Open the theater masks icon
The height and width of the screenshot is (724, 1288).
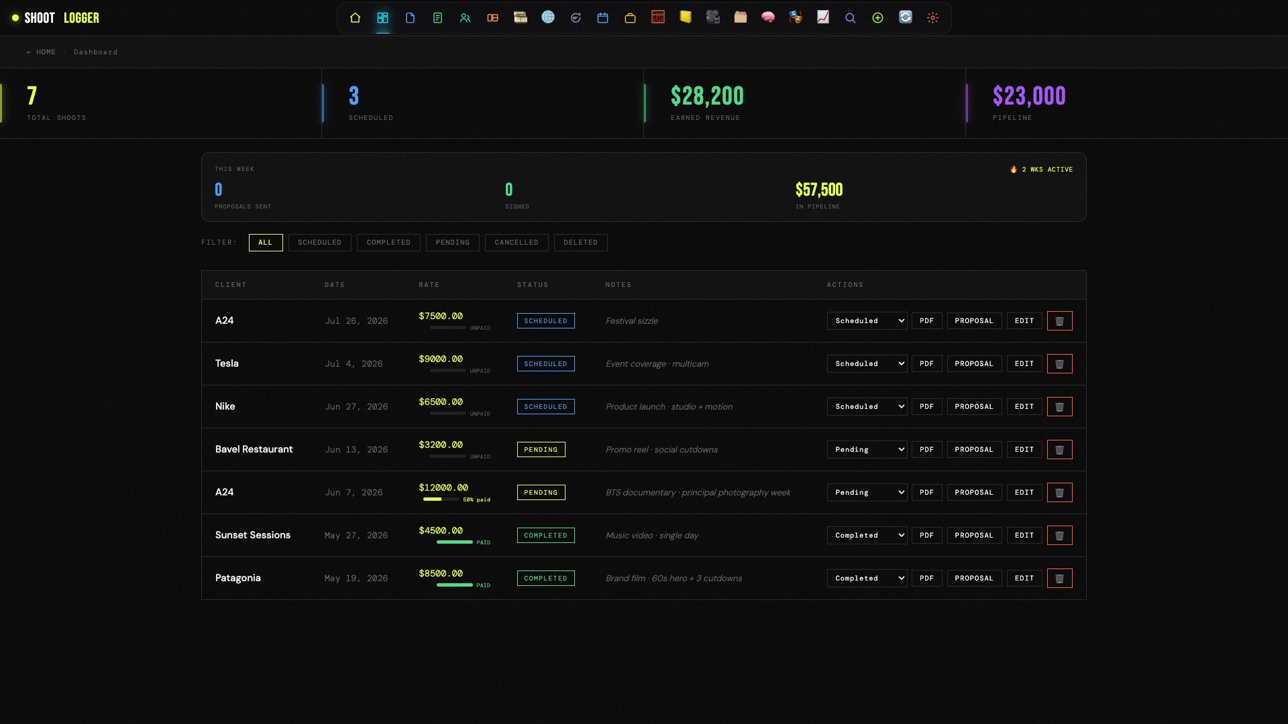pos(795,18)
